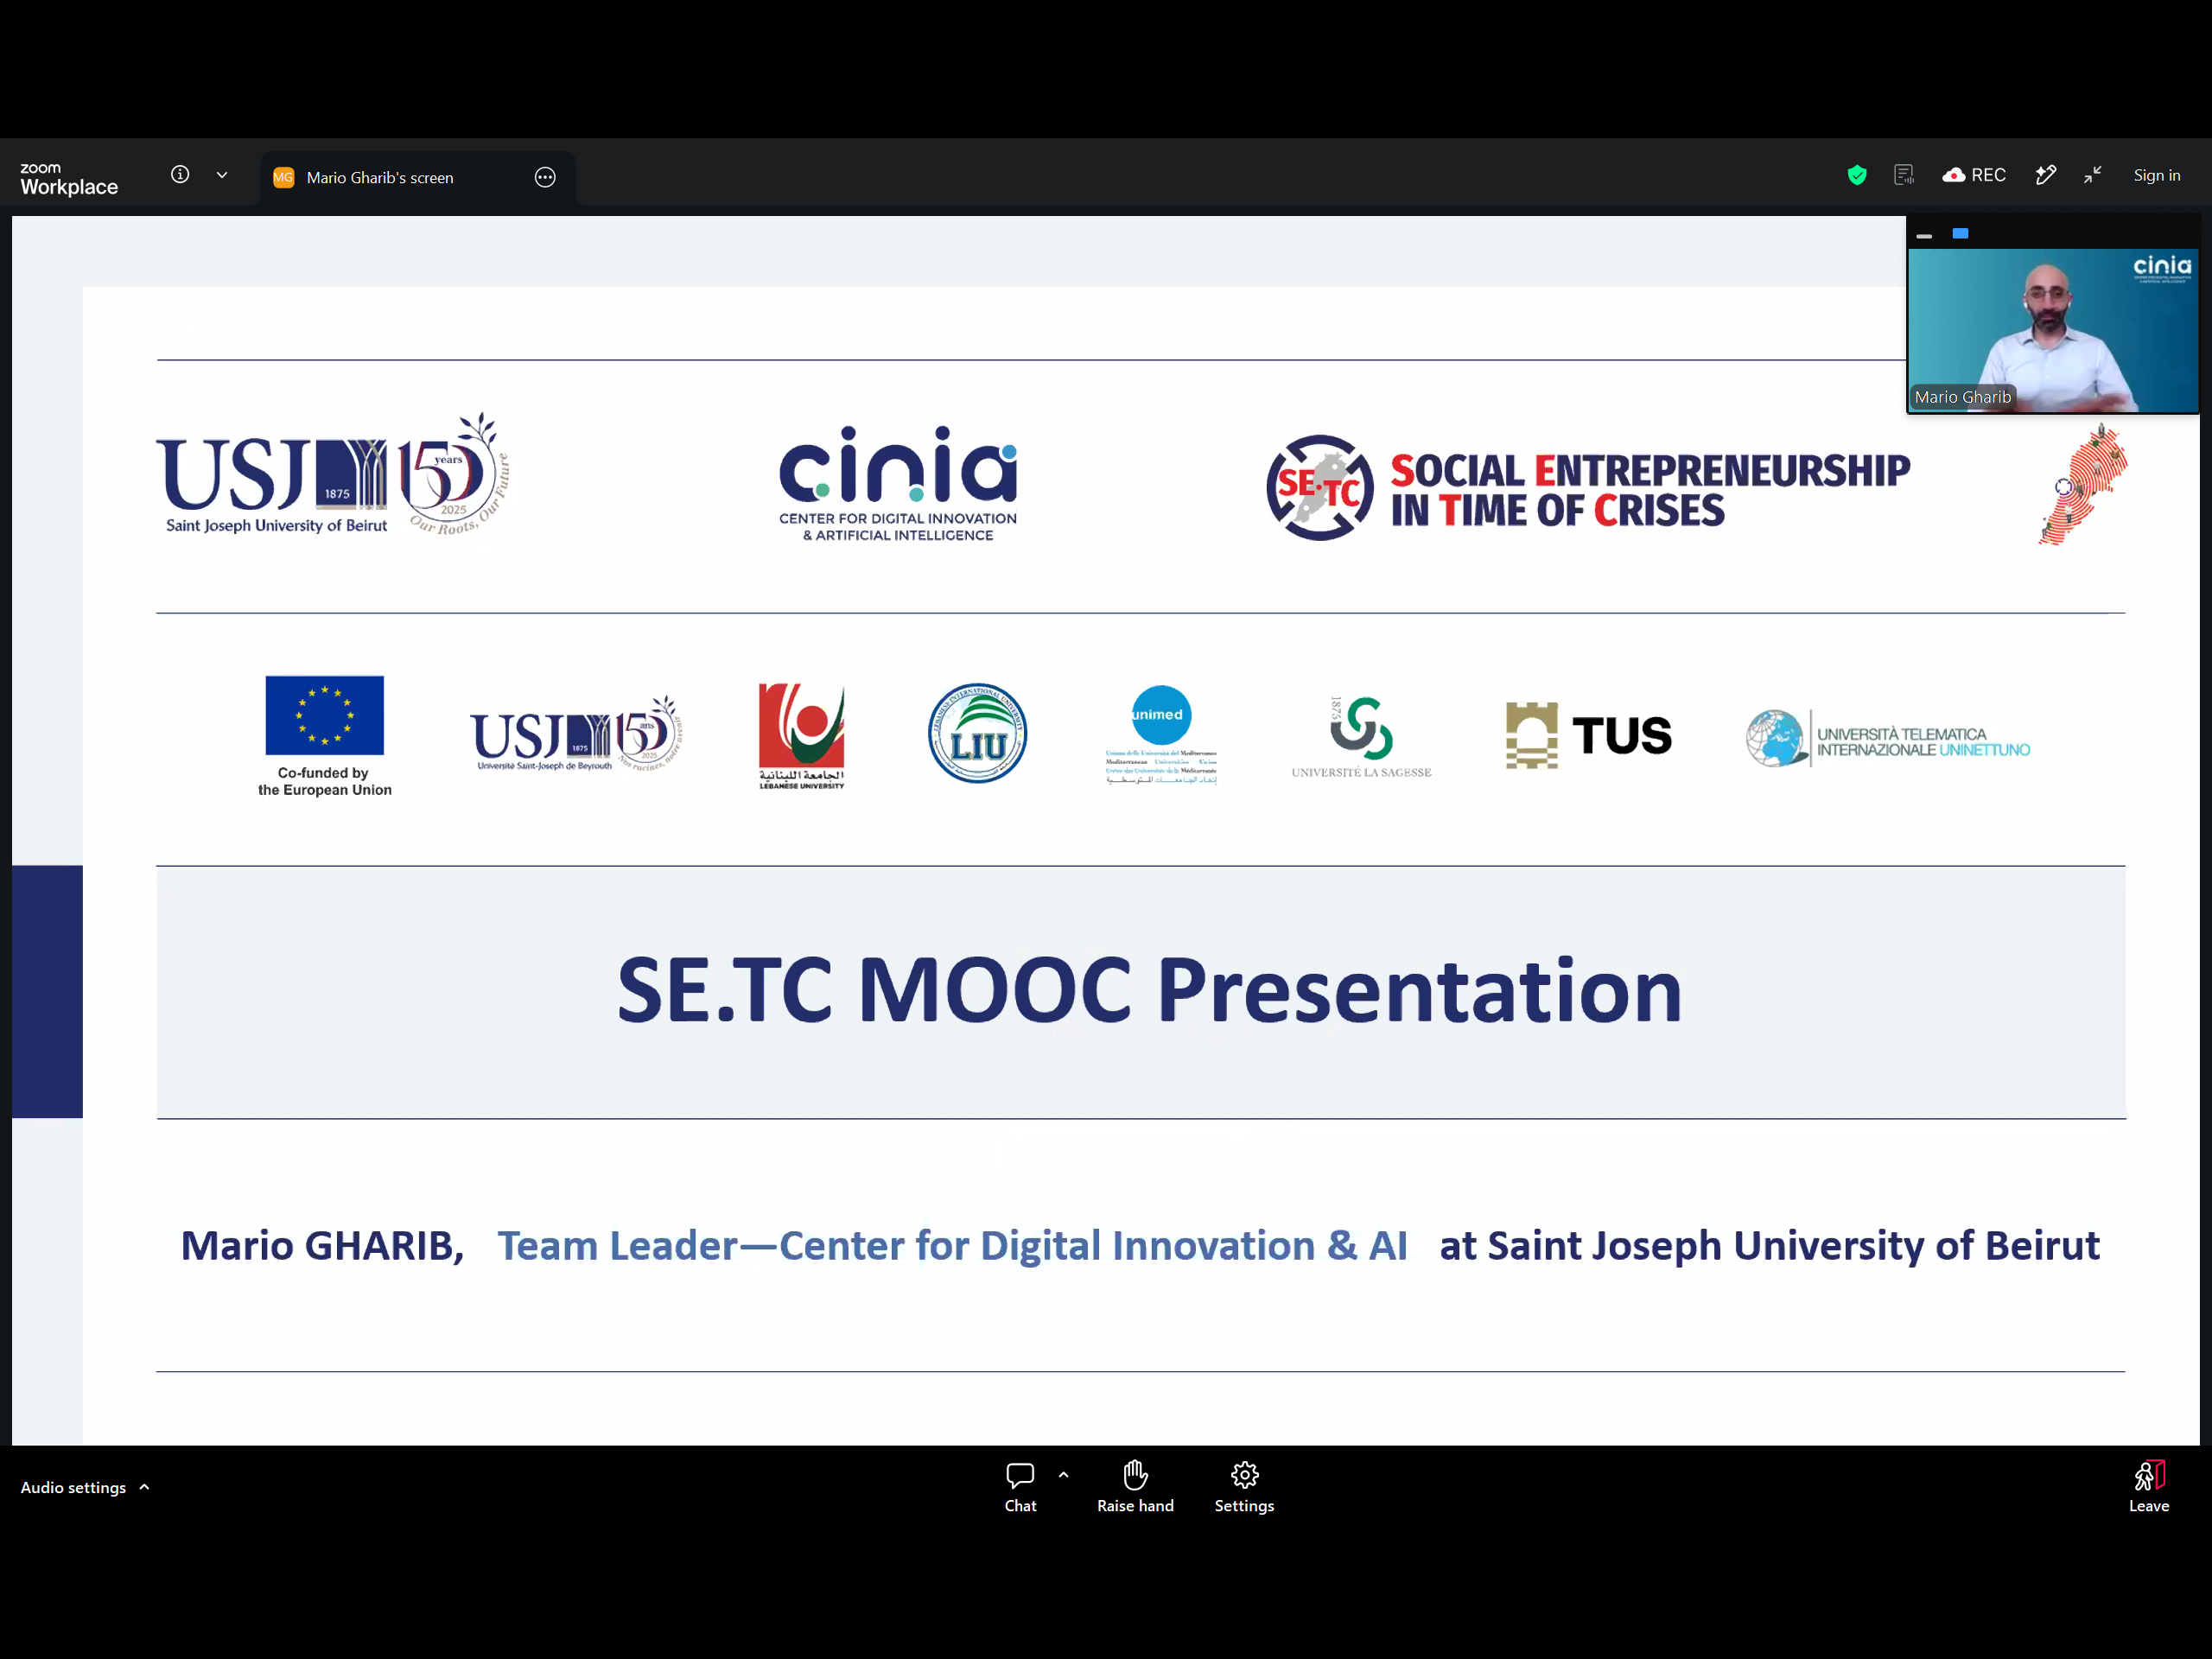The height and width of the screenshot is (1659, 2212).
Task: Click the REC cloud recording indicator
Action: [1974, 176]
